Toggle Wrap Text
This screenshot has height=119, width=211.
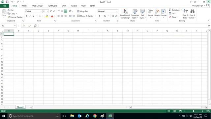point(83,11)
